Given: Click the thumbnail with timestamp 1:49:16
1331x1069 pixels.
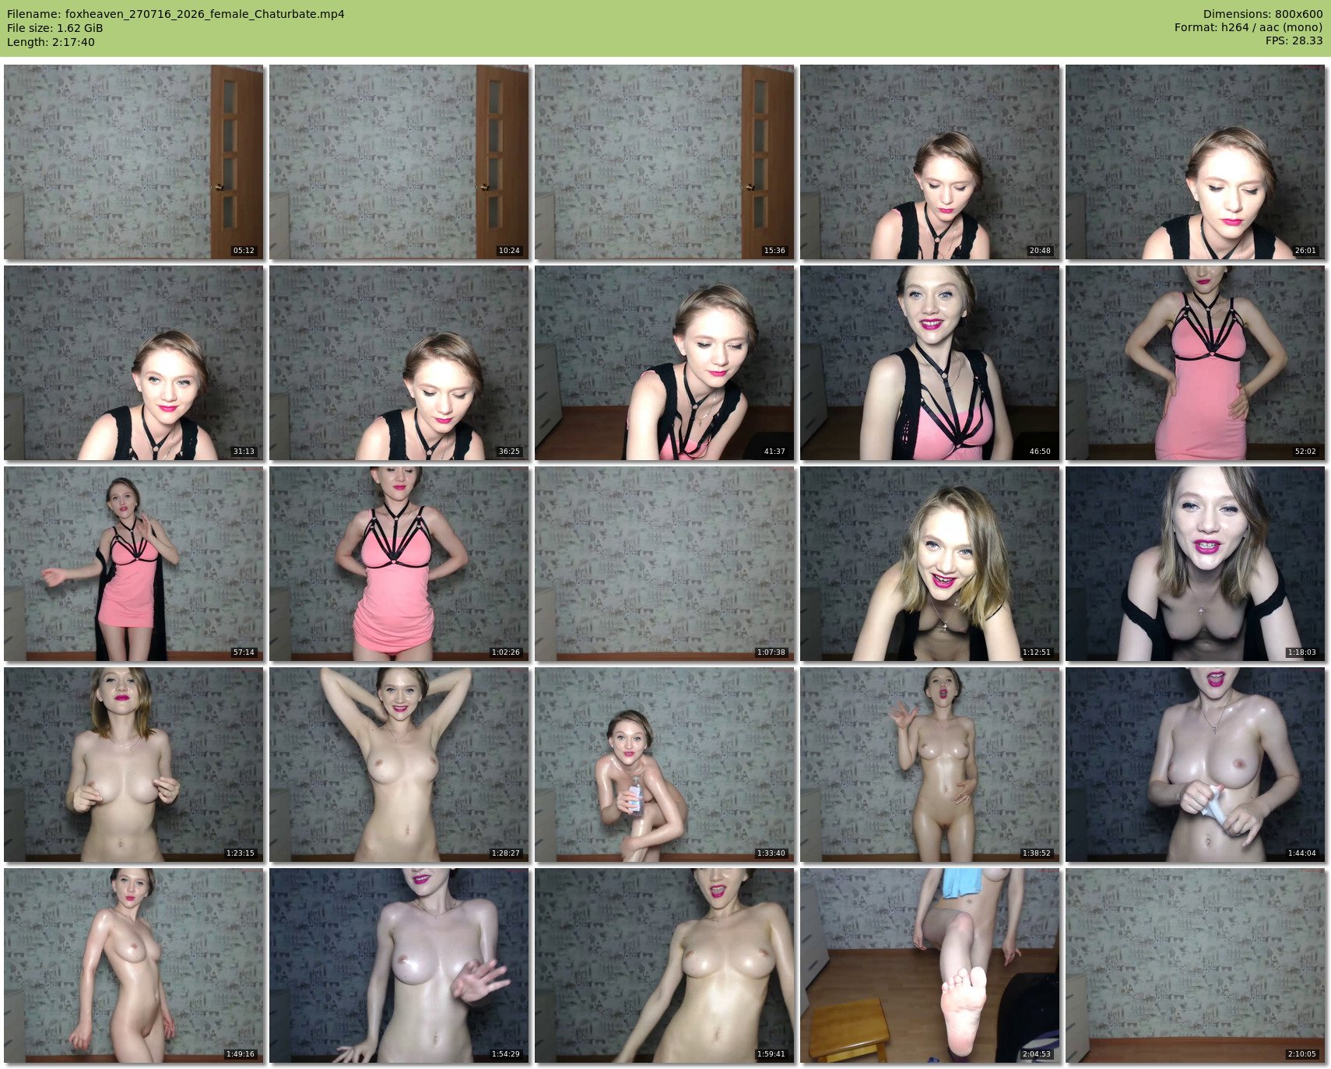Looking at the screenshot, I should point(134,965).
